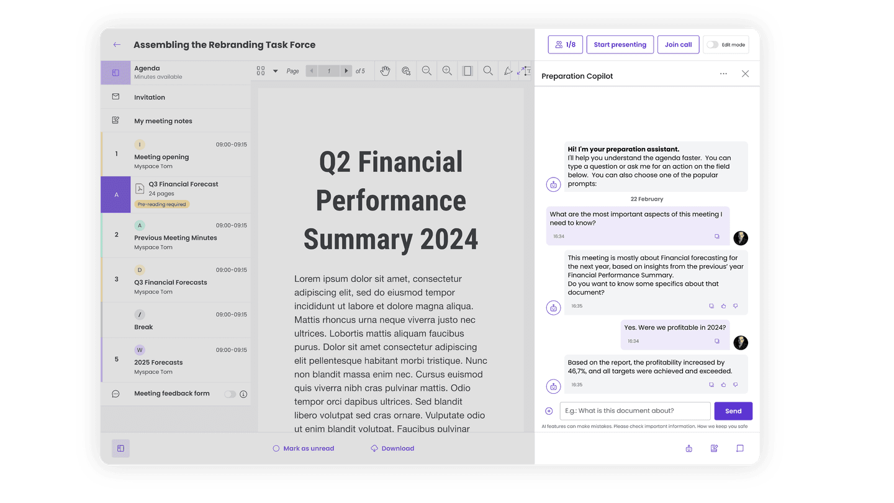This screenshot has width=894, height=503.
Task: Select the hand pan tool
Action: tap(385, 70)
